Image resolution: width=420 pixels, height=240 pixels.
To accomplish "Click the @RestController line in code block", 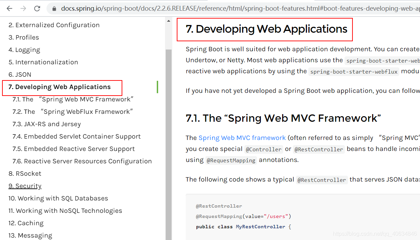I will pyautogui.click(x=219, y=206).
